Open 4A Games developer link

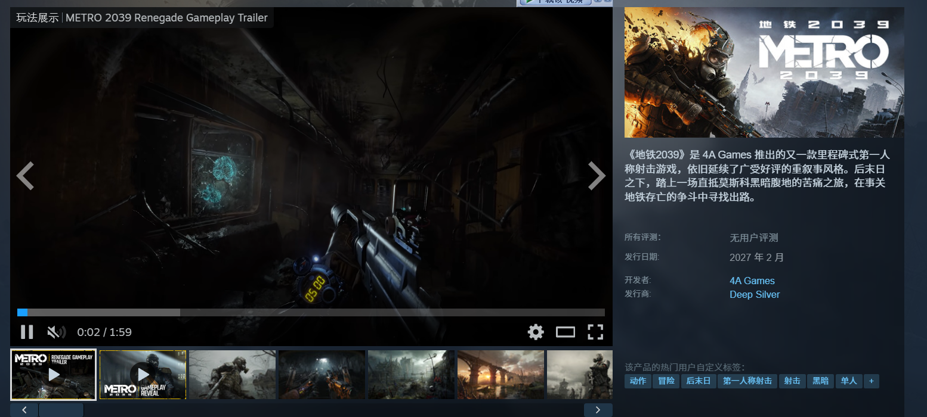coord(752,281)
